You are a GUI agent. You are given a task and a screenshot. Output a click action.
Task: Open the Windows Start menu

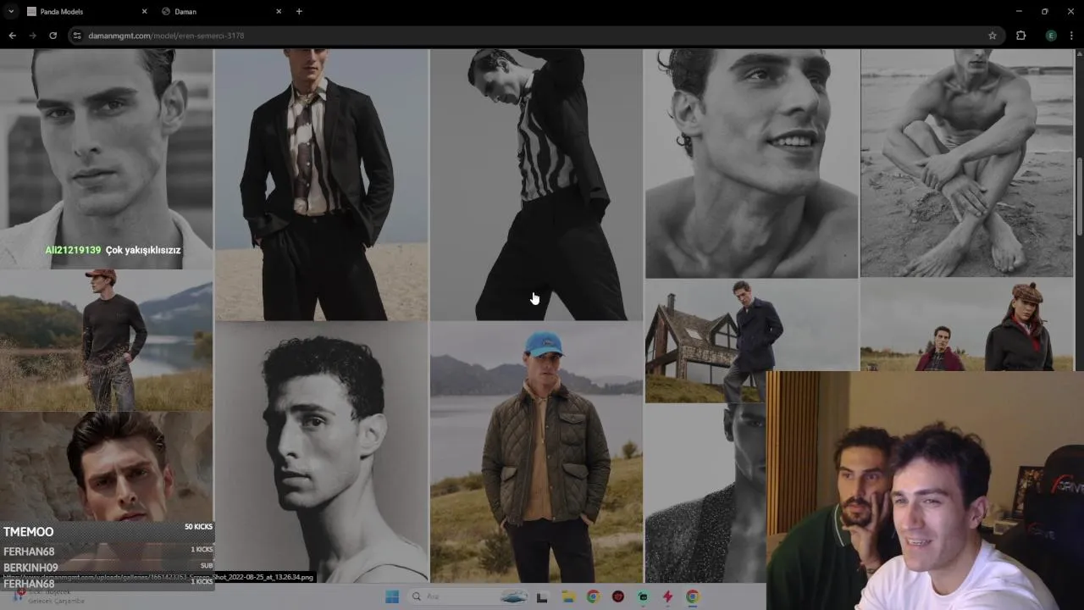391,596
